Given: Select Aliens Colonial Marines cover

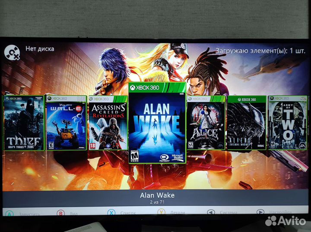Looking at the screenshot, I should click(247, 123).
